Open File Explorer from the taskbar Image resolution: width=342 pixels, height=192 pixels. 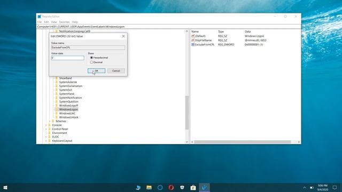[x=149, y=187]
